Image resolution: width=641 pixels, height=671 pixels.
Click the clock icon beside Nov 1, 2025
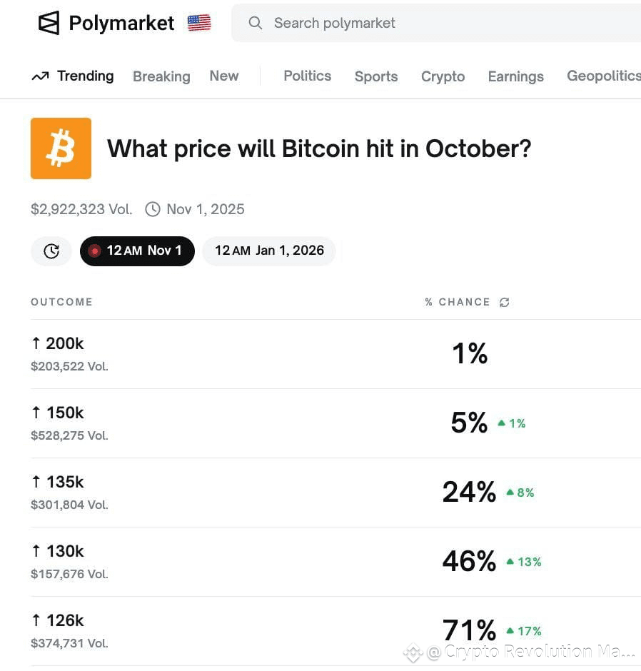pyautogui.click(x=152, y=208)
